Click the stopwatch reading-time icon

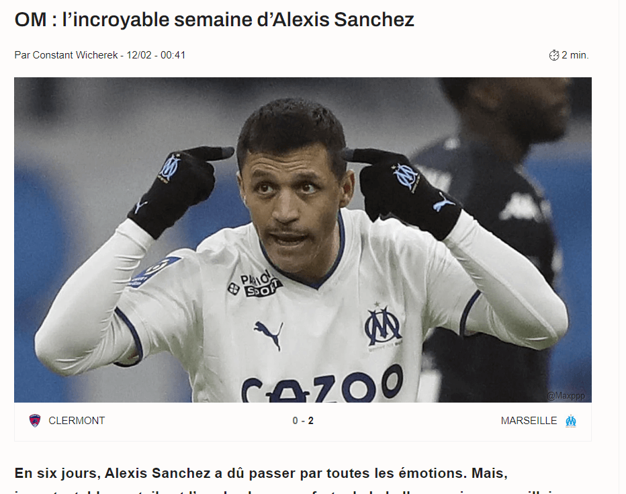click(553, 55)
